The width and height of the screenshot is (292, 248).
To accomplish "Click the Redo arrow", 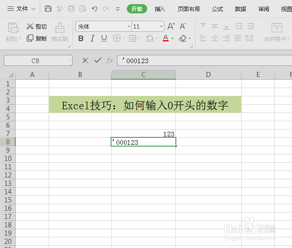I will [106, 9].
